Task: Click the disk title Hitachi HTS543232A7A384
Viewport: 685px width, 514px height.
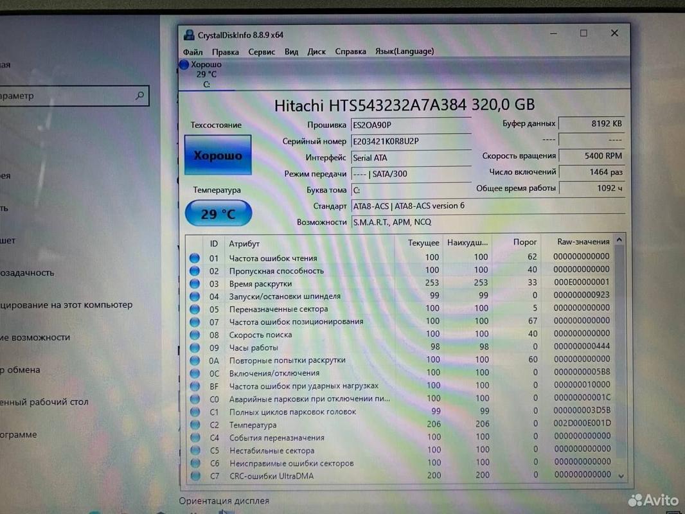Action: (405, 105)
